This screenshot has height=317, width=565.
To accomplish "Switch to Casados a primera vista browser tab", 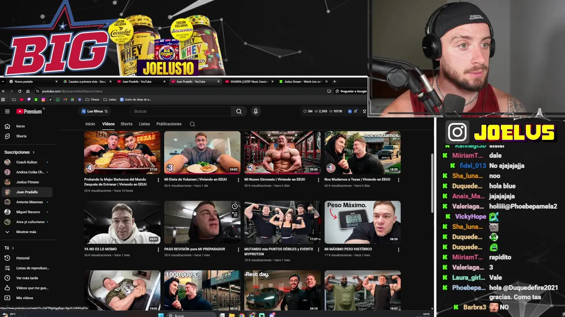I will coord(87,81).
